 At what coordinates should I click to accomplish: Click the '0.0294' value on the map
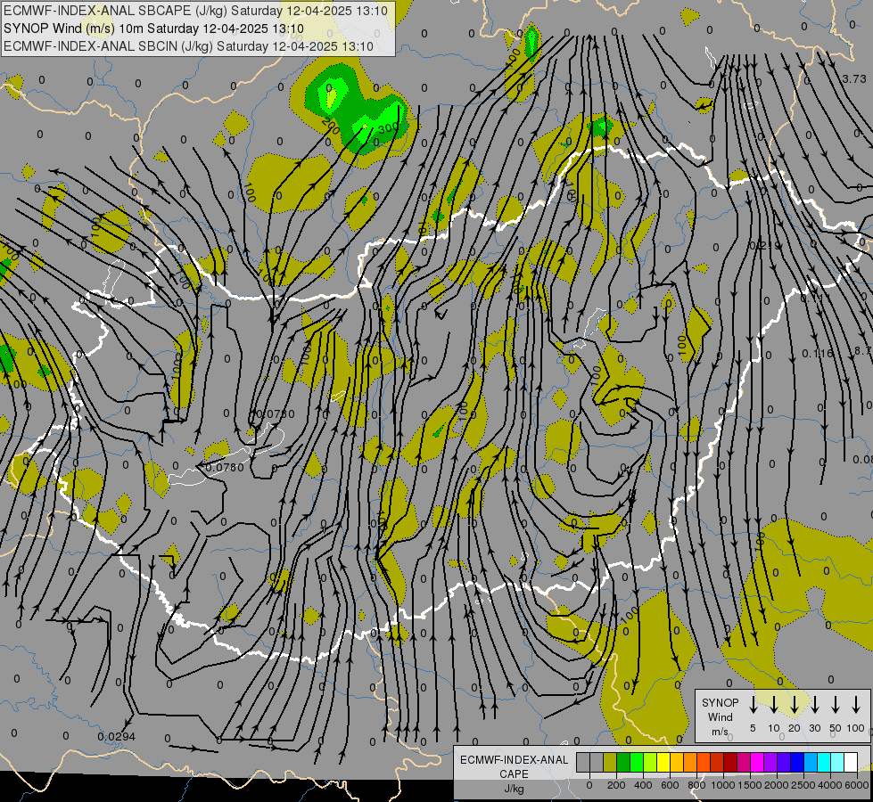pos(116,736)
